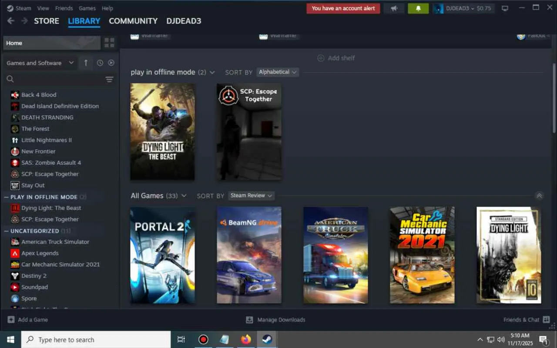Open the volume control in tray
Screen dimensions: 557x348
(x=501, y=339)
